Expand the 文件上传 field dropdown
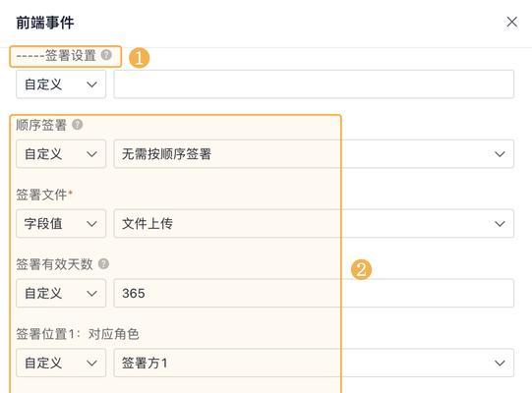 pyautogui.click(x=314, y=223)
